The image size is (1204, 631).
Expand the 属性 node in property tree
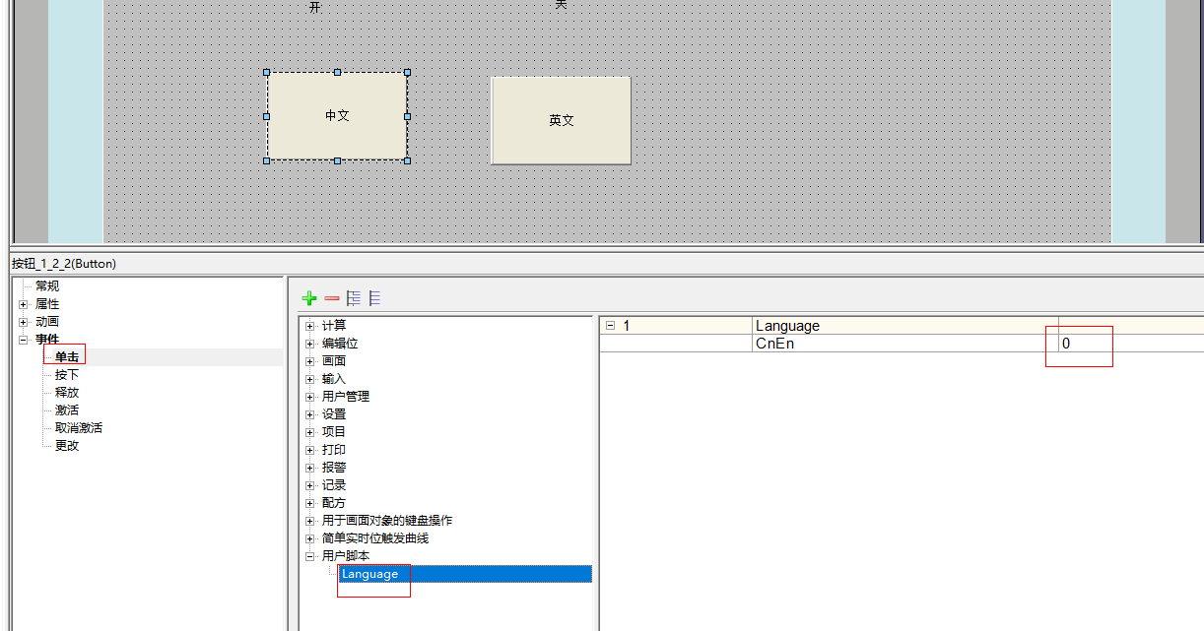(23, 304)
